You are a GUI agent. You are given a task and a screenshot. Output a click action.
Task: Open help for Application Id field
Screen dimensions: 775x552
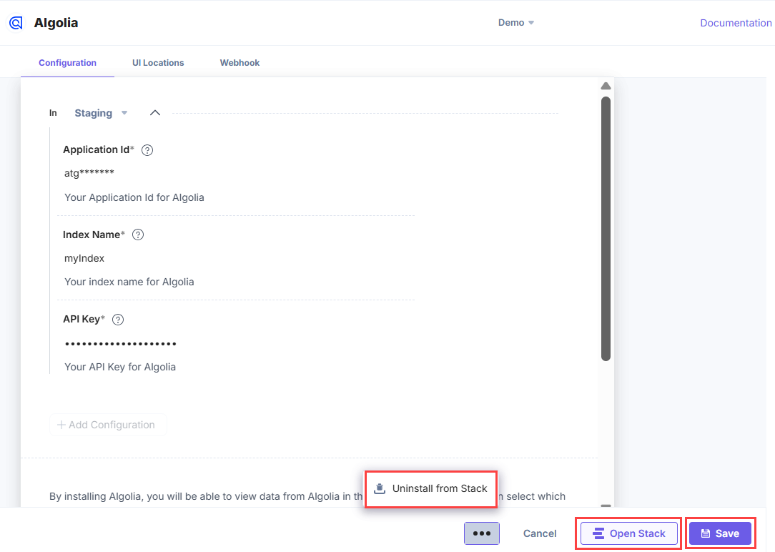(147, 150)
